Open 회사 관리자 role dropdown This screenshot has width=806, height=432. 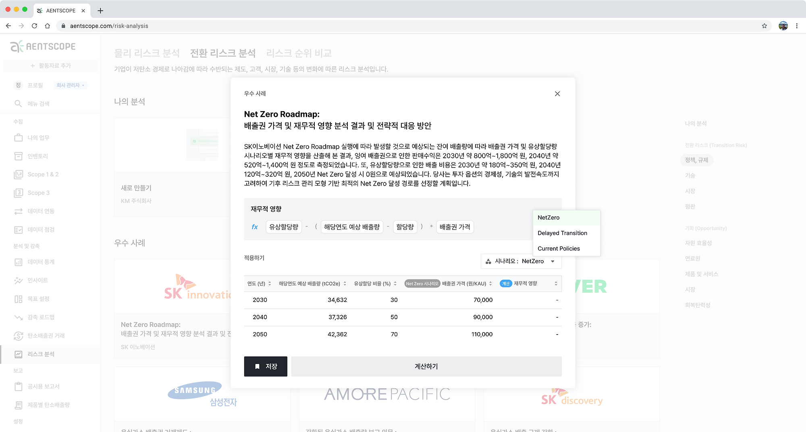[x=70, y=85]
